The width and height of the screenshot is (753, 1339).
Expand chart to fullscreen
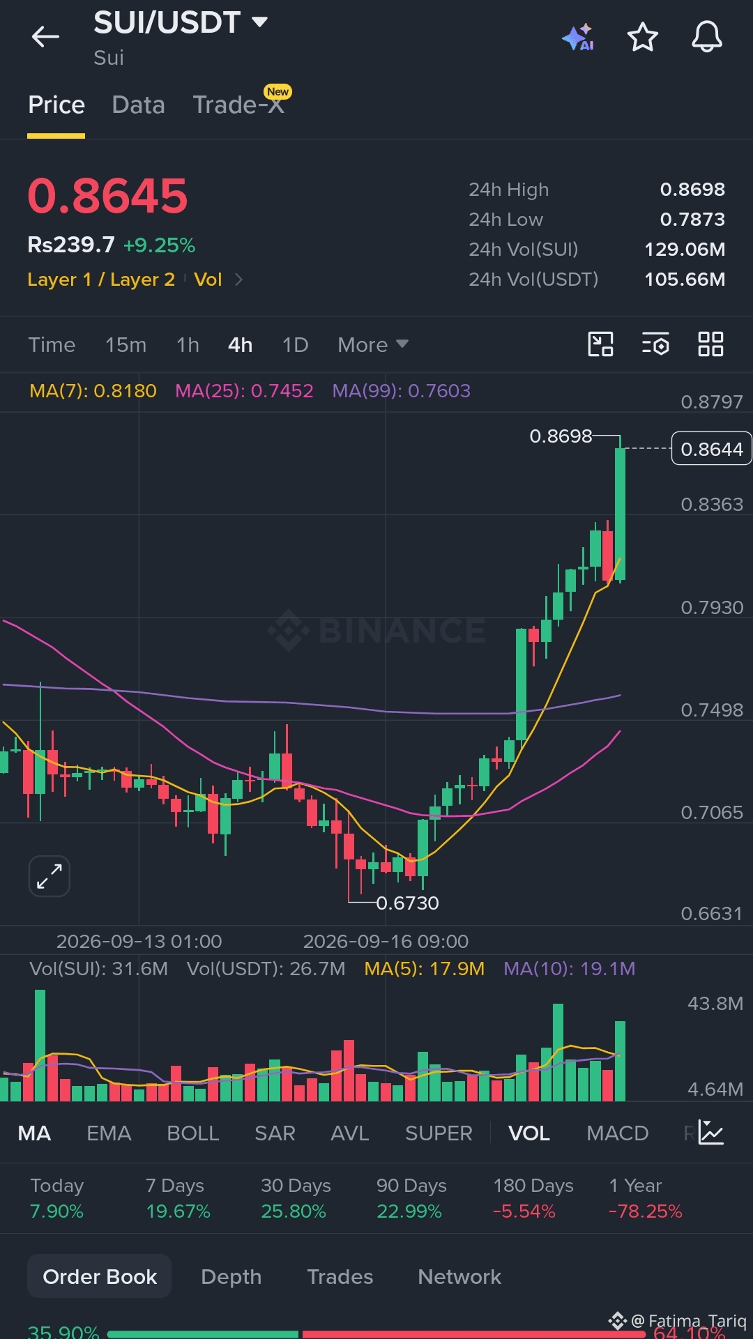point(50,876)
